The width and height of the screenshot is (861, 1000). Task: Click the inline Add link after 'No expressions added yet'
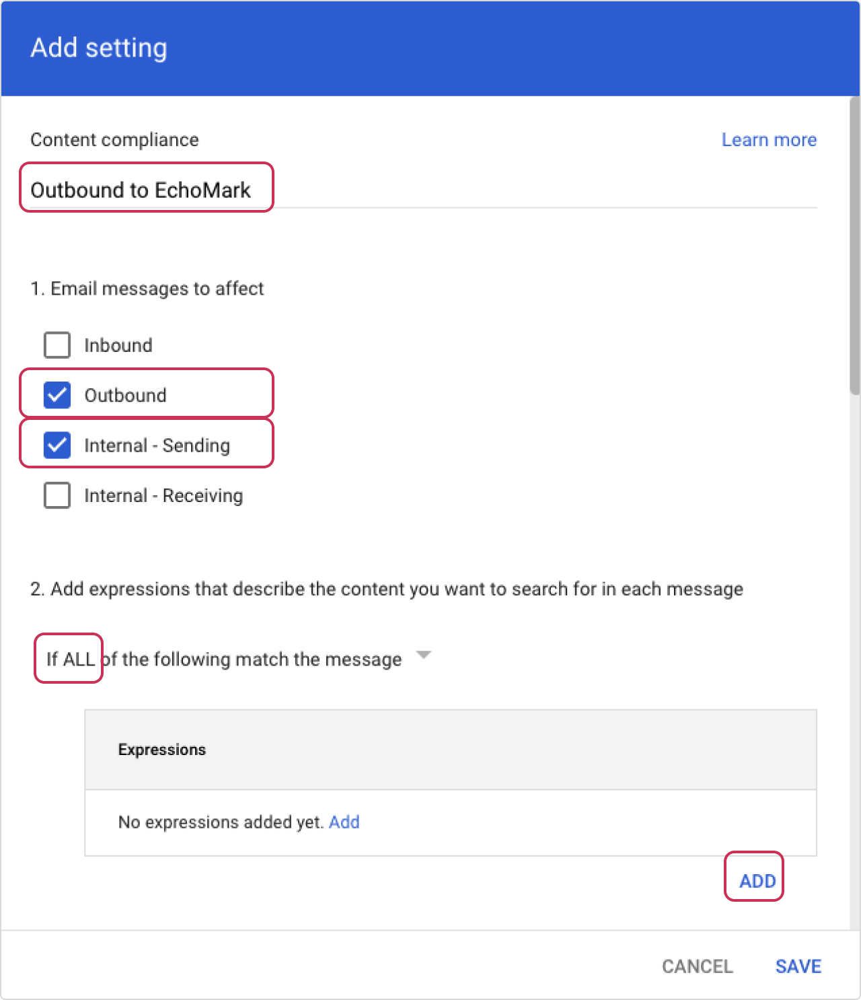click(x=344, y=822)
